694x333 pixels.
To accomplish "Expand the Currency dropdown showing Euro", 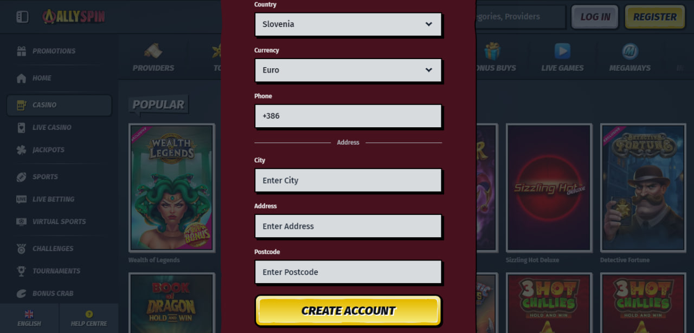I will click(x=348, y=70).
